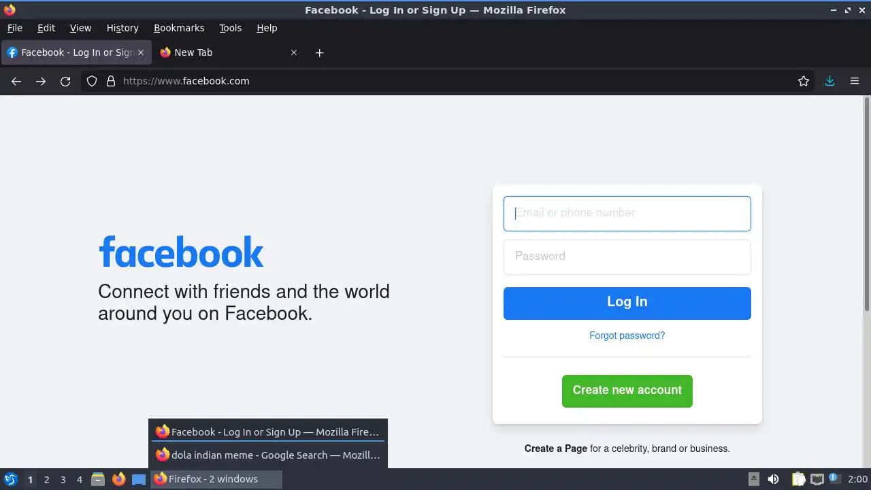This screenshot has width=871, height=490.
Task: Open the History menu
Action: (x=122, y=28)
